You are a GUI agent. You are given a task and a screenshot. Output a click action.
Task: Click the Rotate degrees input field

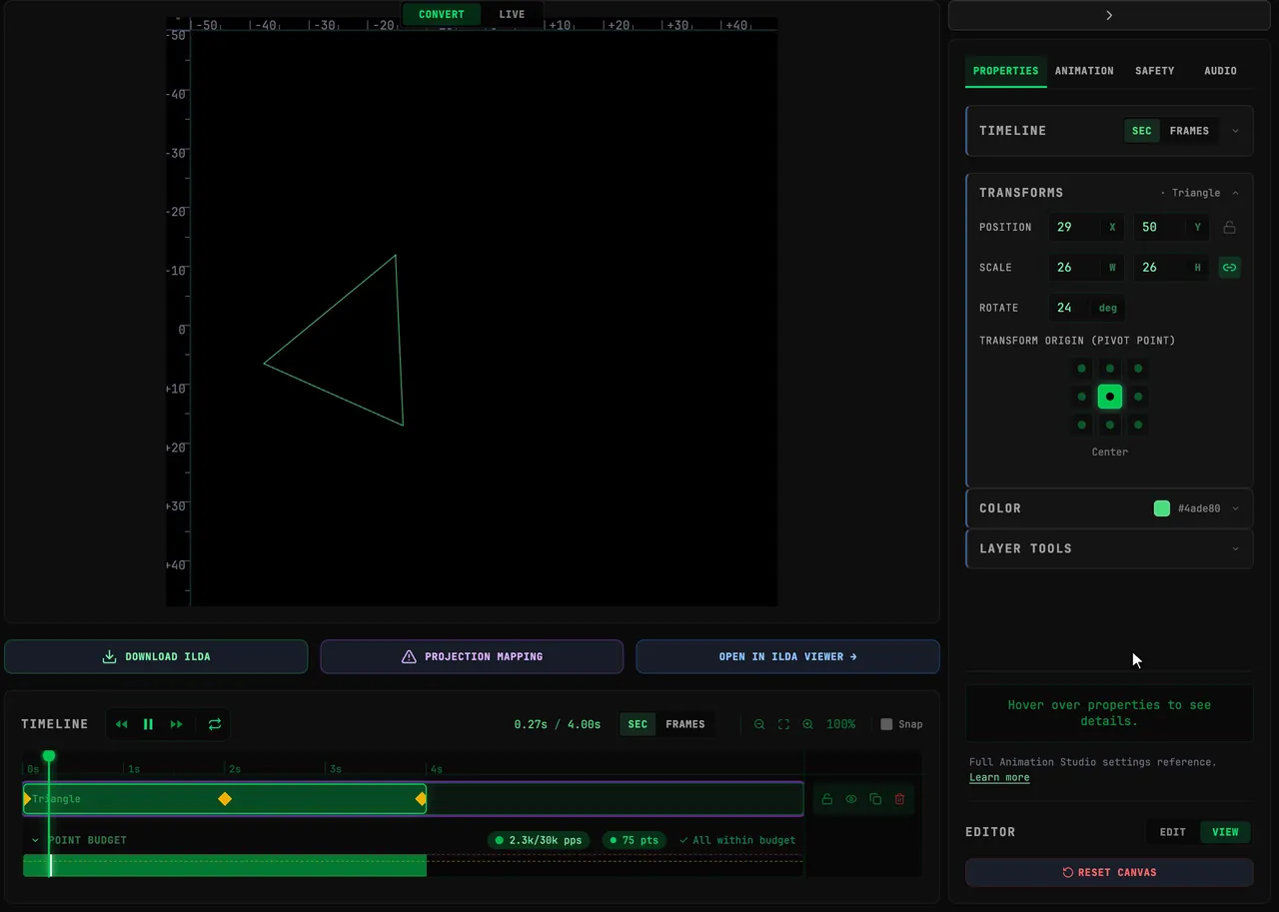click(x=1086, y=308)
